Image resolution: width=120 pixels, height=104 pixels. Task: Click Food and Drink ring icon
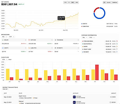117,41
